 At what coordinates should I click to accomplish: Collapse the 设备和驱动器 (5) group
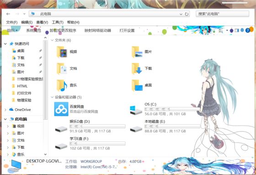(x=52, y=97)
